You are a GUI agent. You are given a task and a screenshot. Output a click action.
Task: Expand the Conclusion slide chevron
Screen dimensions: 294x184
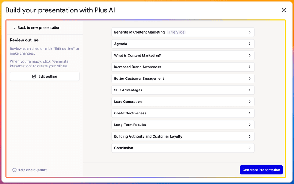pyautogui.click(x=250, y=148)
